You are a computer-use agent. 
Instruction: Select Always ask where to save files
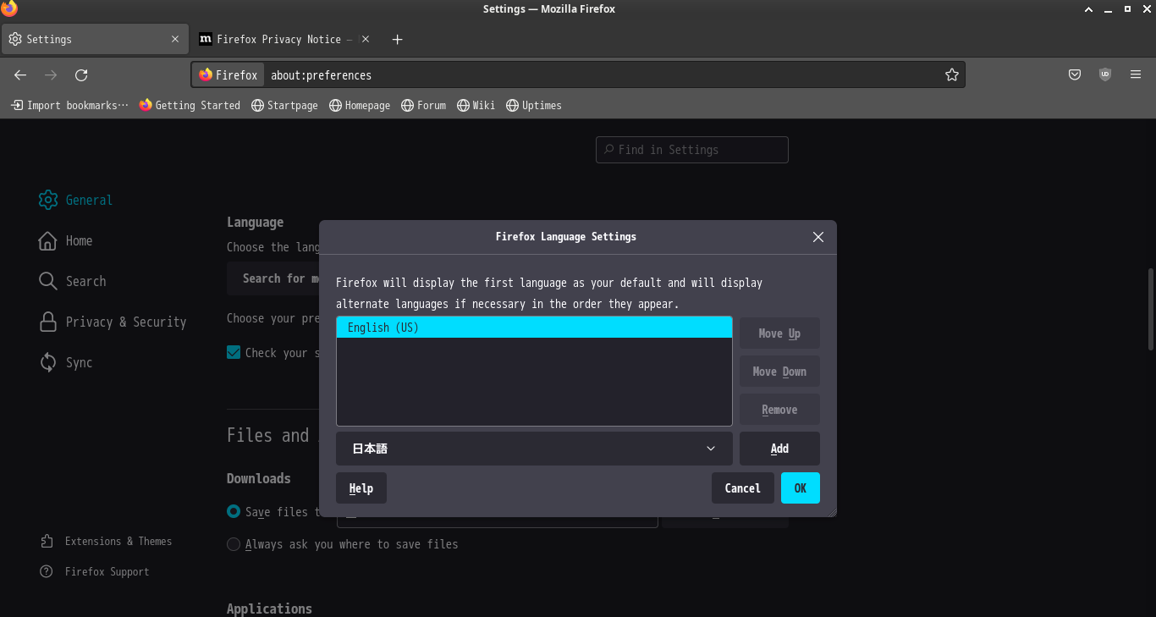234,544
